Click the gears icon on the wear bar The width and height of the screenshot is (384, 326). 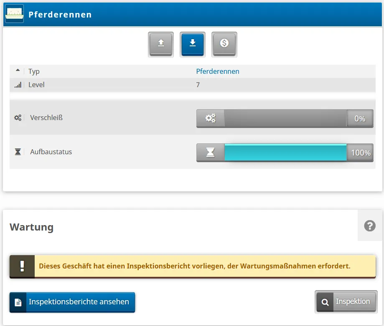tap(211, 118)
